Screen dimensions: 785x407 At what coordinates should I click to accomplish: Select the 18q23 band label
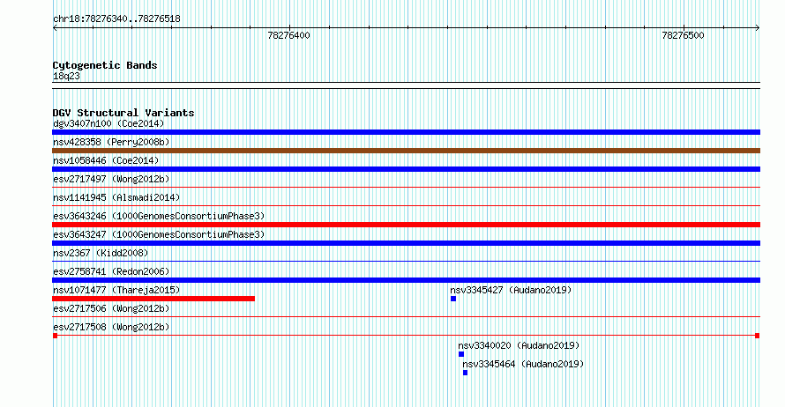coord(66,76)
